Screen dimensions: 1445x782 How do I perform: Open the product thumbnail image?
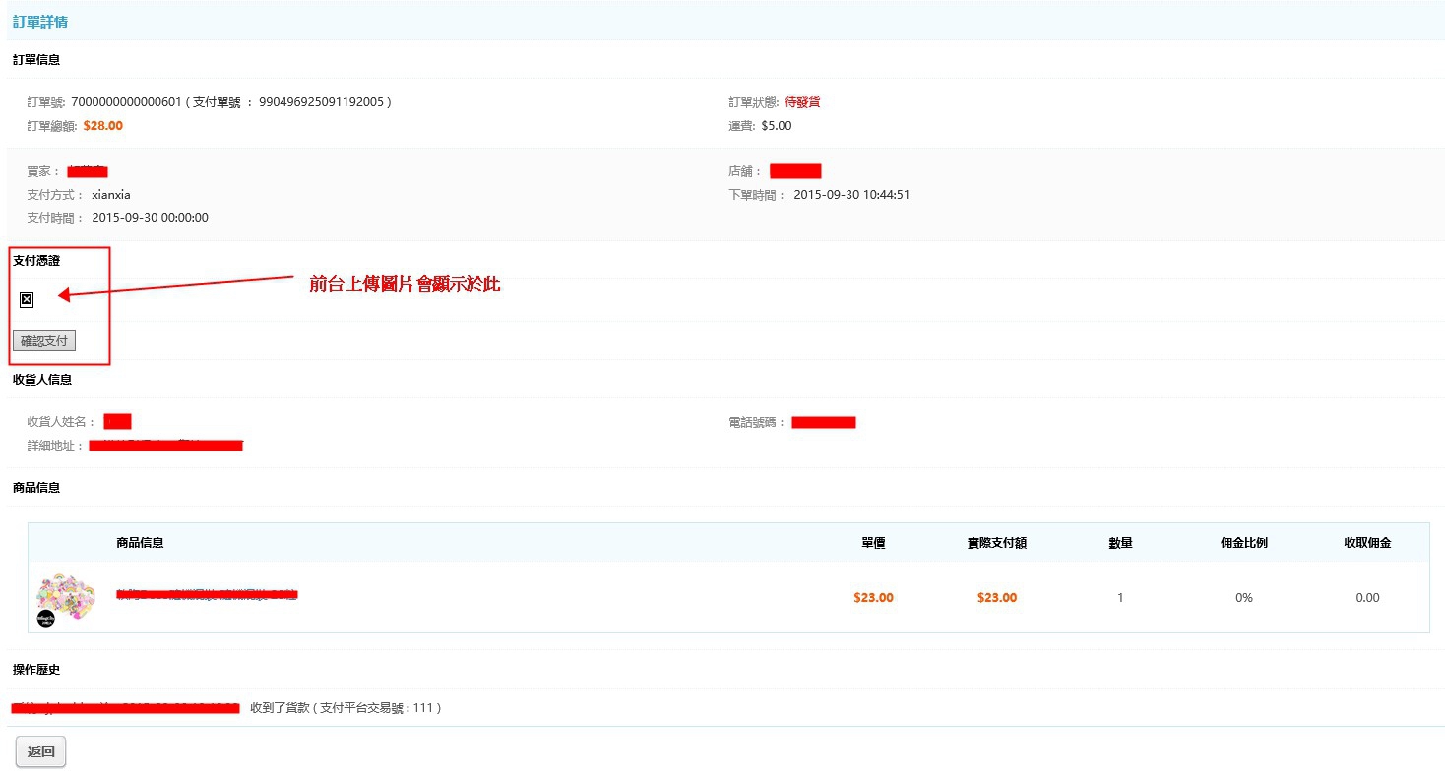coord(66,599)
